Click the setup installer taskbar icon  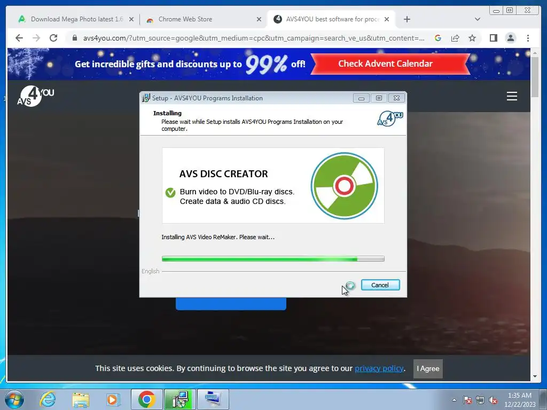[x=179, y=399]
